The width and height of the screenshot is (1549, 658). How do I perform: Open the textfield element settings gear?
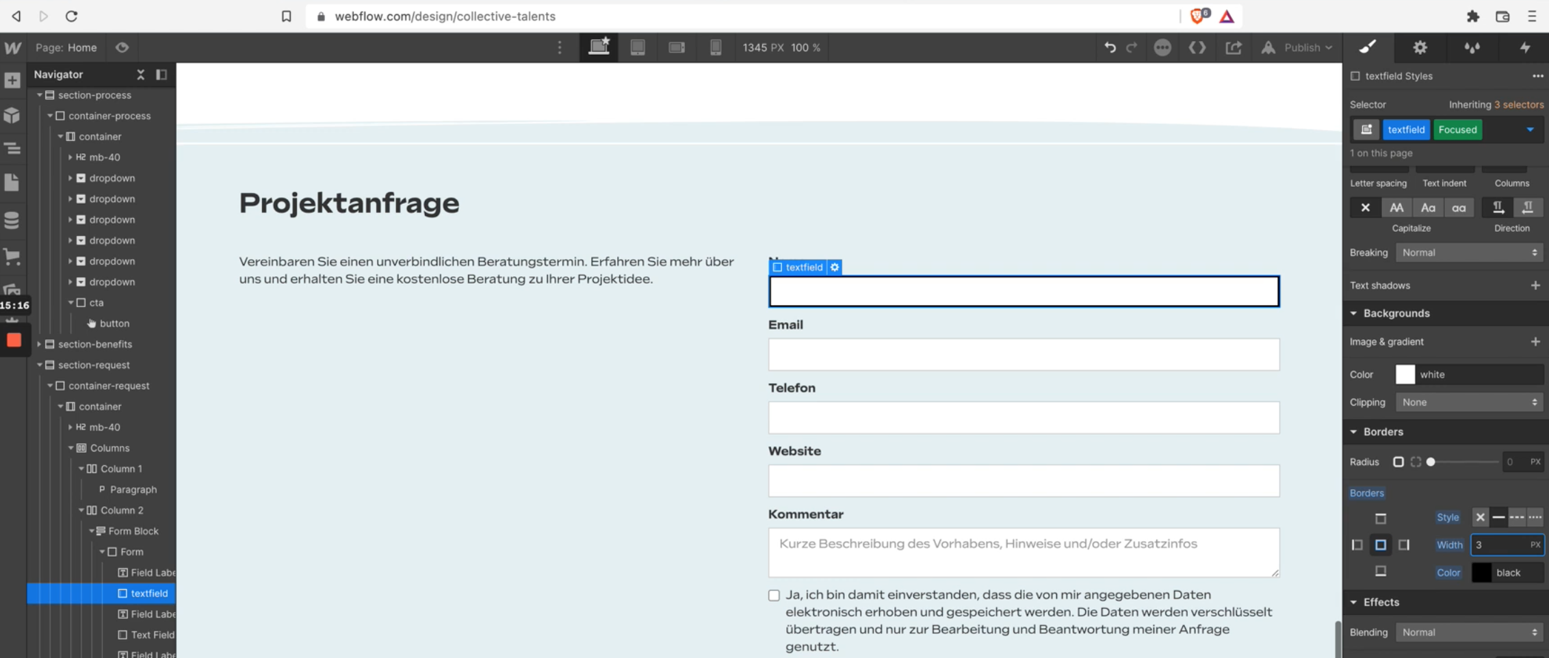tap(835, 267)
